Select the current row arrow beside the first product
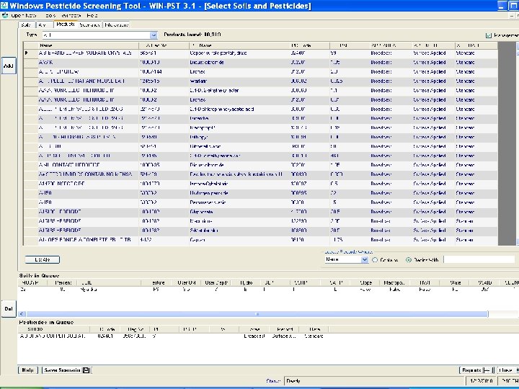Screen dimensions: 519x389 (27, 53)
